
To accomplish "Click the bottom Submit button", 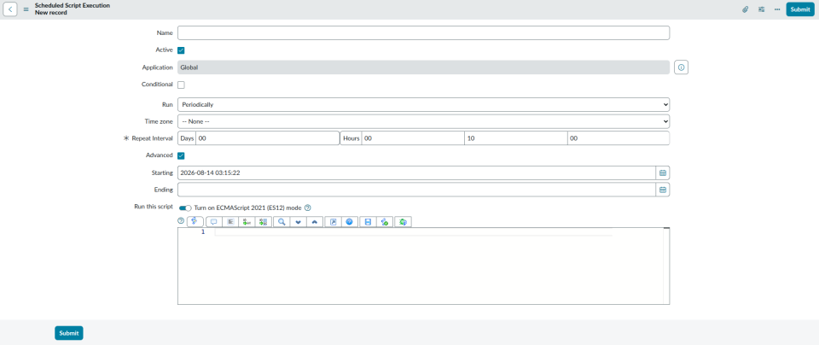I will [69, 333].
